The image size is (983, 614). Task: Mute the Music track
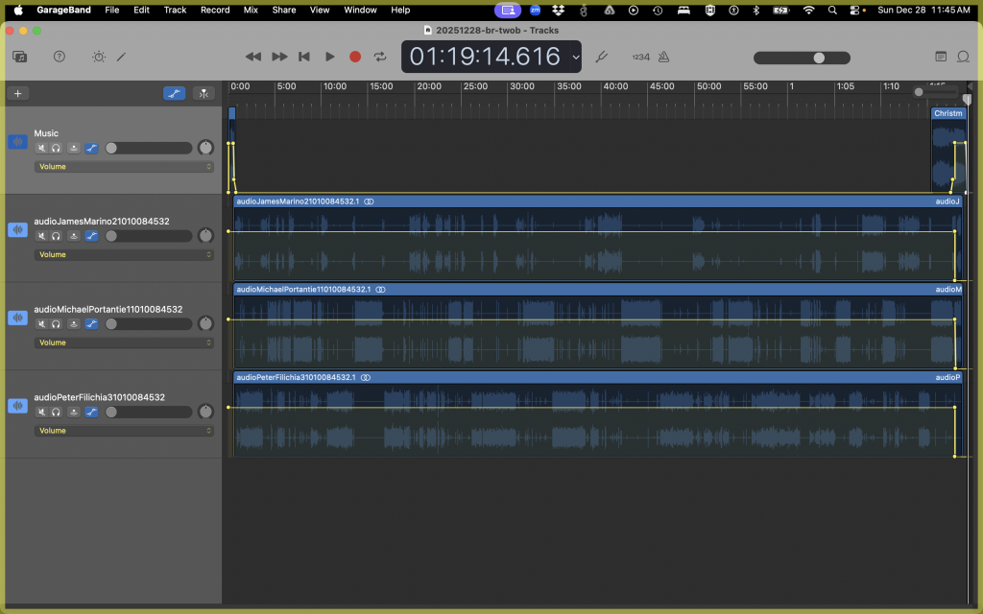point(41,148)
